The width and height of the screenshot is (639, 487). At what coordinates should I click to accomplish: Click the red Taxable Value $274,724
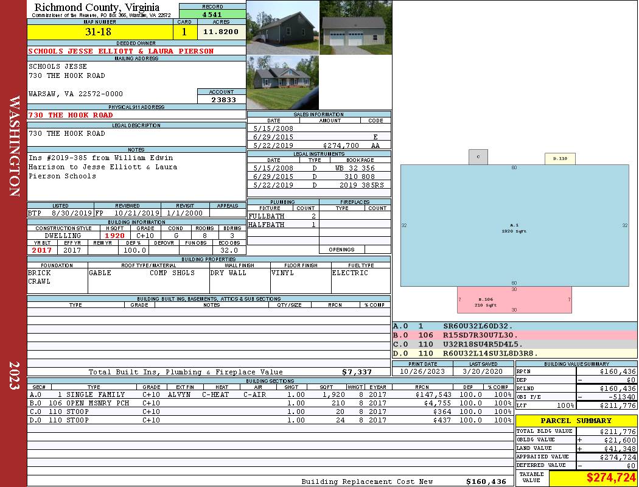point(592,478)
